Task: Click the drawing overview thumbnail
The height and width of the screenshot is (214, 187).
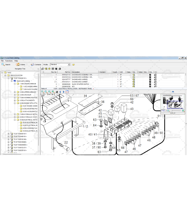Action: pyautogui.click(x=173, y=102)
